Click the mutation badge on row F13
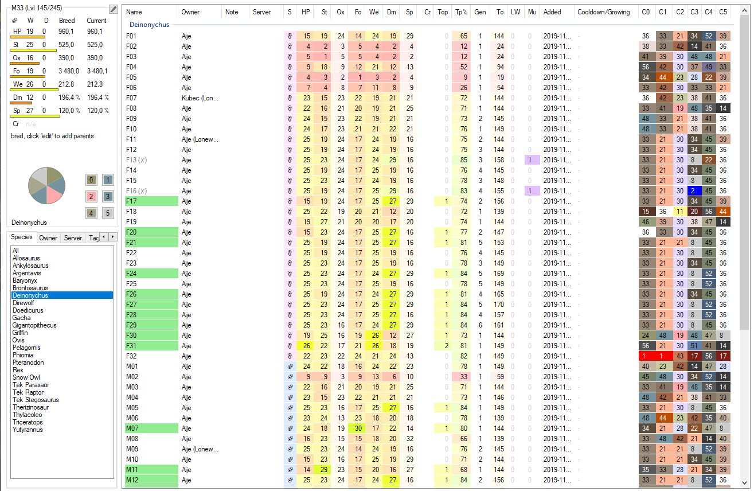Screen dimensions: 754x491 tap(531, 160)
